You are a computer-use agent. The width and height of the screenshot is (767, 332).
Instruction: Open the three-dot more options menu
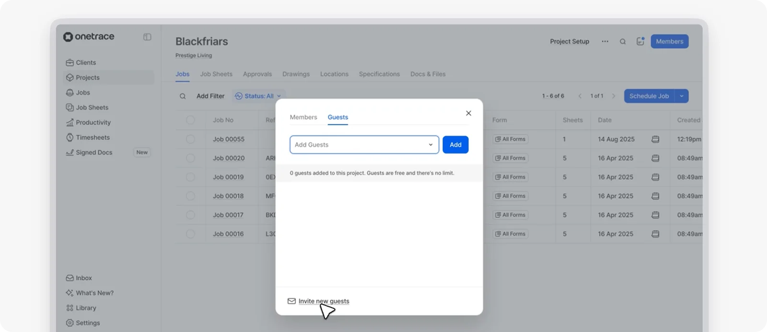605,41
